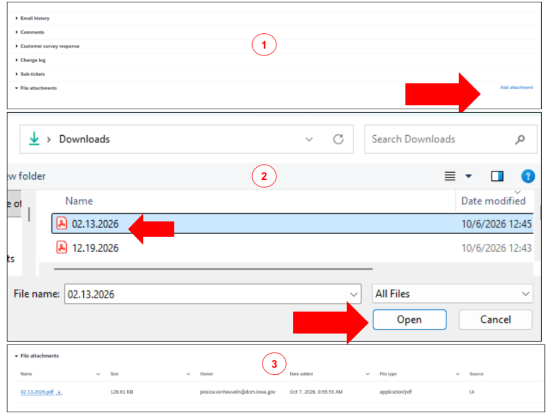
Task: Click the Open button
Action: 410,320
